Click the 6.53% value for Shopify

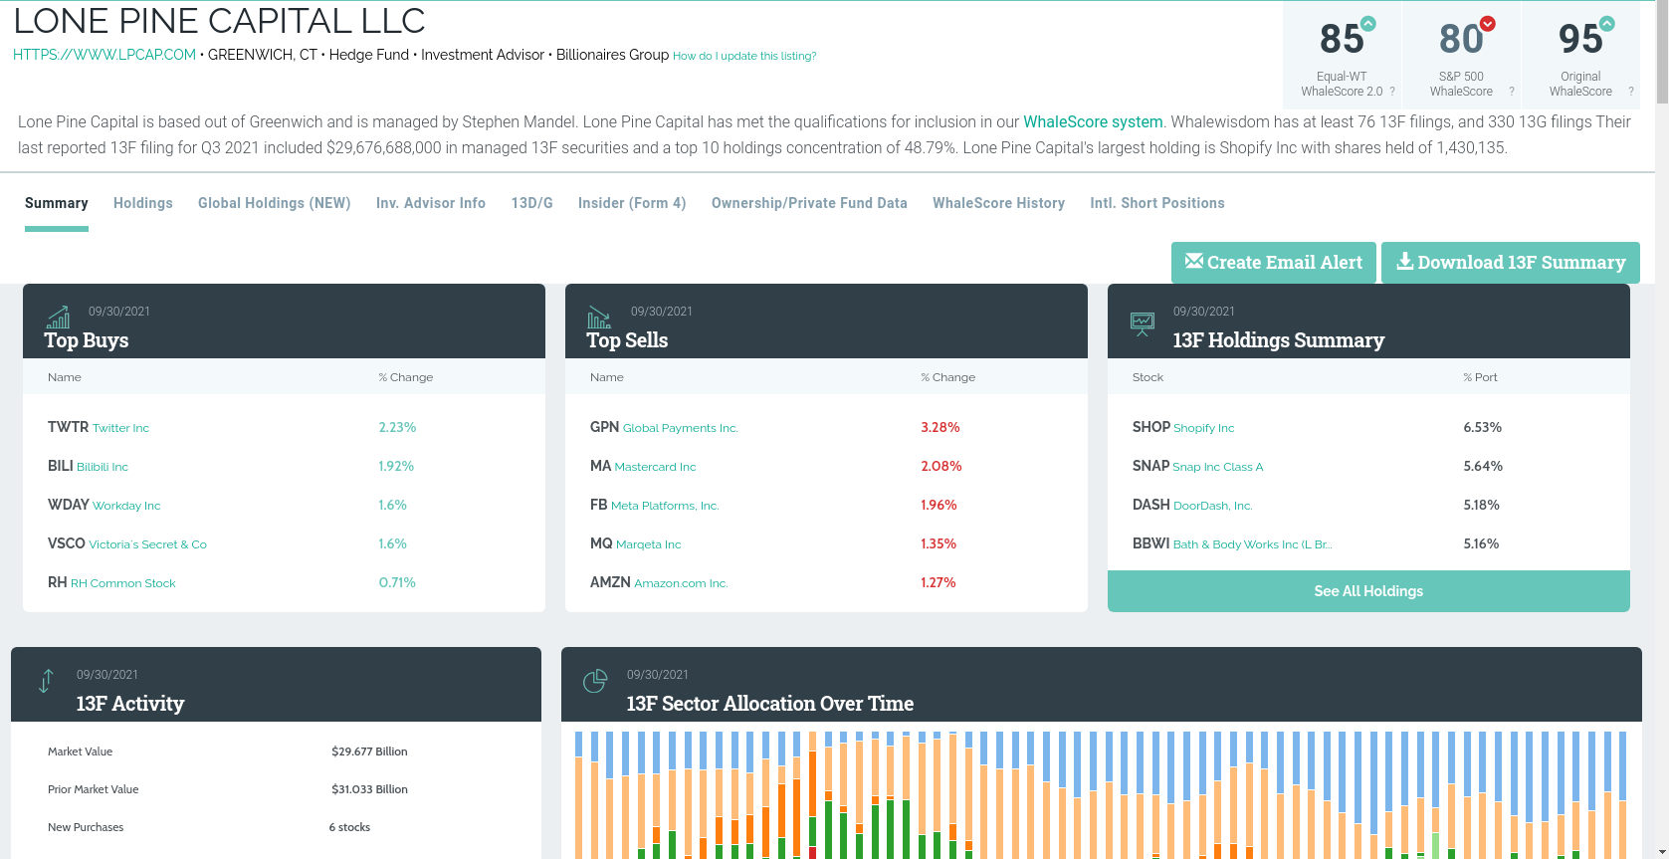[1483, 427]
